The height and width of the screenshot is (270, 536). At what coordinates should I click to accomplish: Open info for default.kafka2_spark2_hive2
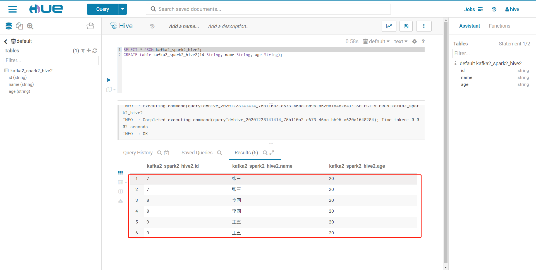[x=455, y=64]
